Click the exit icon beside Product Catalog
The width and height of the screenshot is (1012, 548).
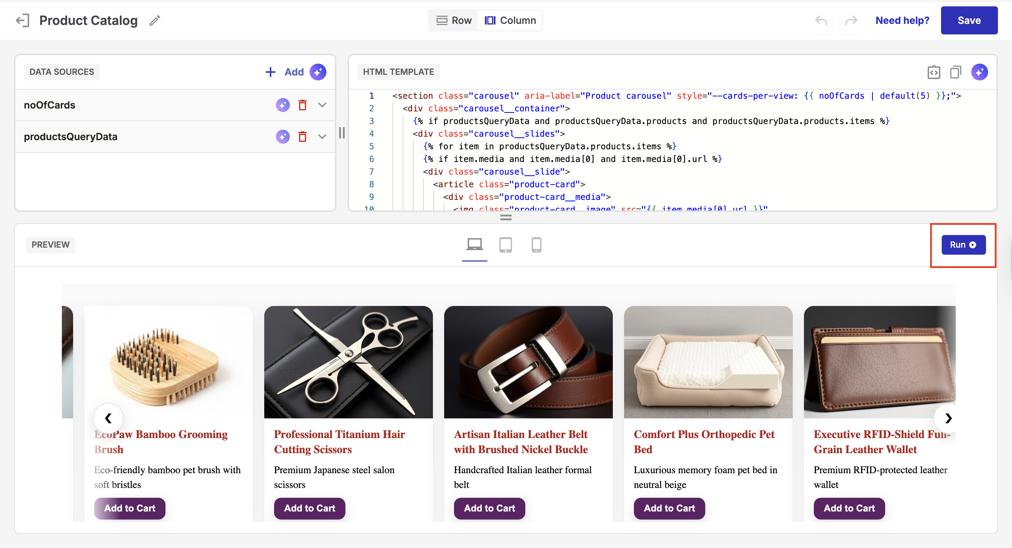[x=22, y=20]
